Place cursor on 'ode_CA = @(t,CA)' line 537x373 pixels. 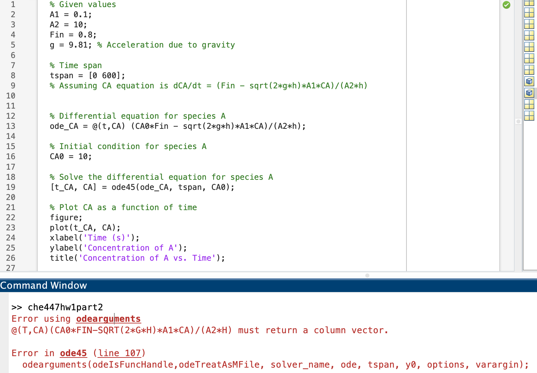click(x=178, y=126)
